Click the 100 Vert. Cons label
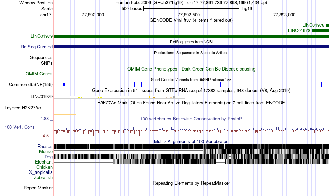The height and width of the screenshot is (196, 329). [19, 127]
